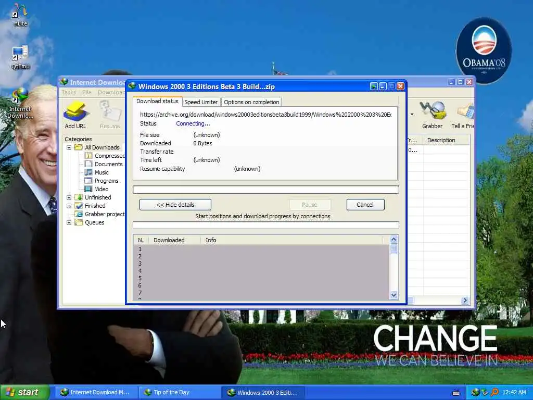This screenshot has width=533, height=400.
Task: Expand the Unfinished tree node
Action: (x=69, y=197)
